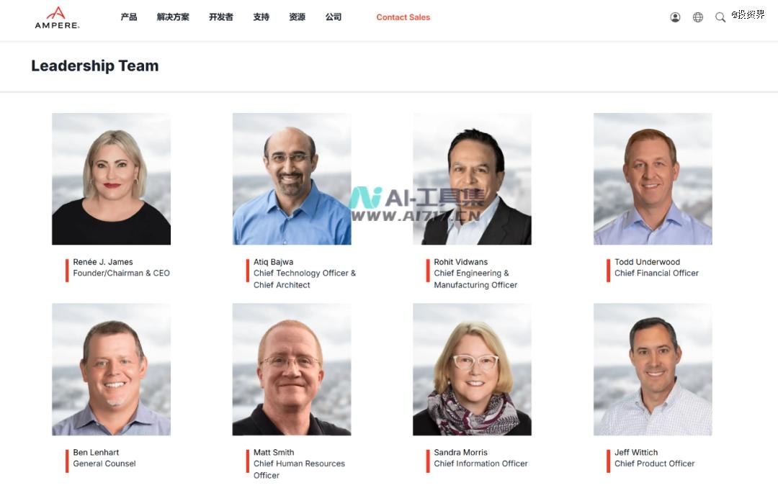
Task: Open Matt Smith name link
Action: 274,452
